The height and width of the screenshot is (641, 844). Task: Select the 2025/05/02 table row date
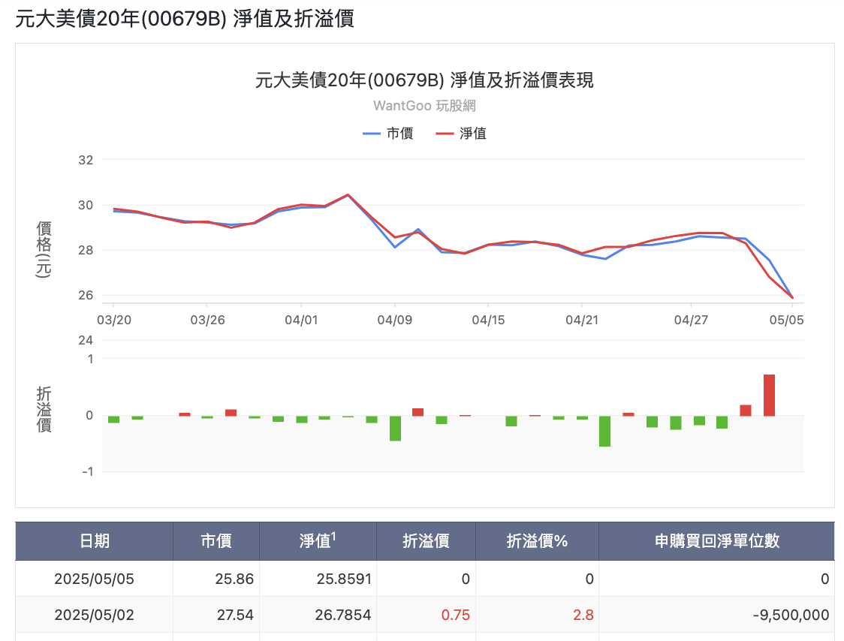(94, 615)
